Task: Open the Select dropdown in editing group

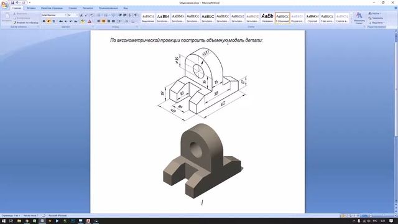Action: [377, 22]
